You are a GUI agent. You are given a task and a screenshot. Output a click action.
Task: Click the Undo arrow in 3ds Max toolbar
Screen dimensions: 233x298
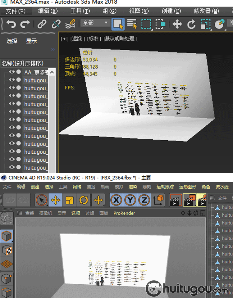[x=11, y=24]
